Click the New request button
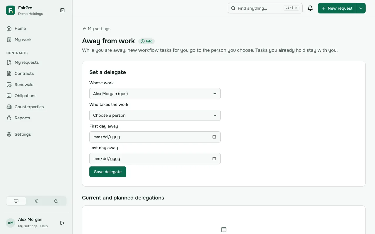 (337, 8)
